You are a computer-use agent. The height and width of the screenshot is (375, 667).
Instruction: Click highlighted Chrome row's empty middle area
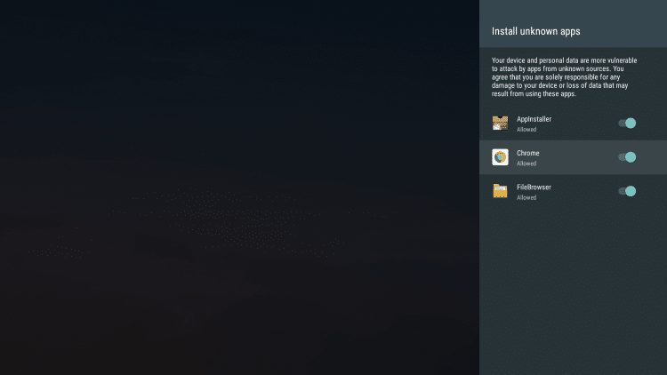(578, 157)
